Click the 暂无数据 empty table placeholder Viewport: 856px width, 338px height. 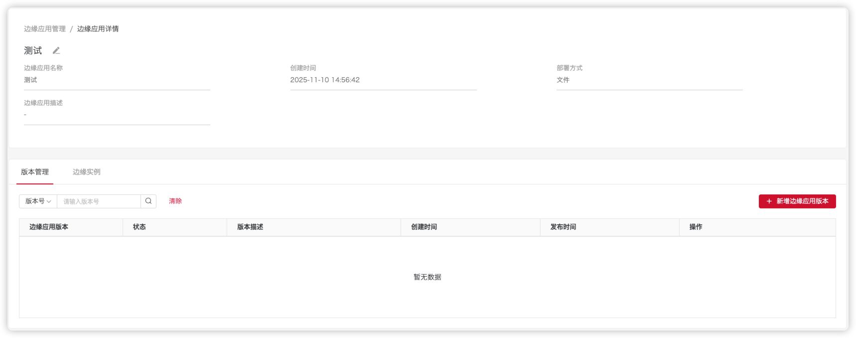pyautogui.click(x=428, y=277)
